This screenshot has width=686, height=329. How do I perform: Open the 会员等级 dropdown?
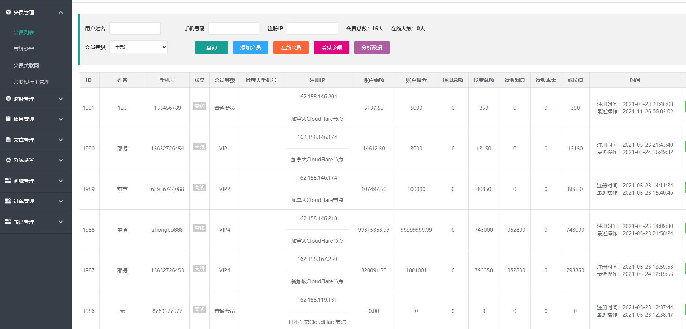click(x=139, y=47)
